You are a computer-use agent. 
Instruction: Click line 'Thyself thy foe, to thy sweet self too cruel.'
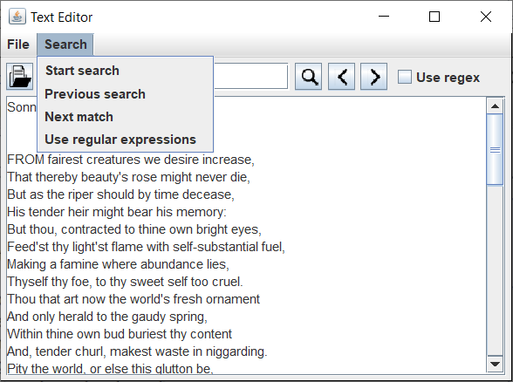[125, 282]
